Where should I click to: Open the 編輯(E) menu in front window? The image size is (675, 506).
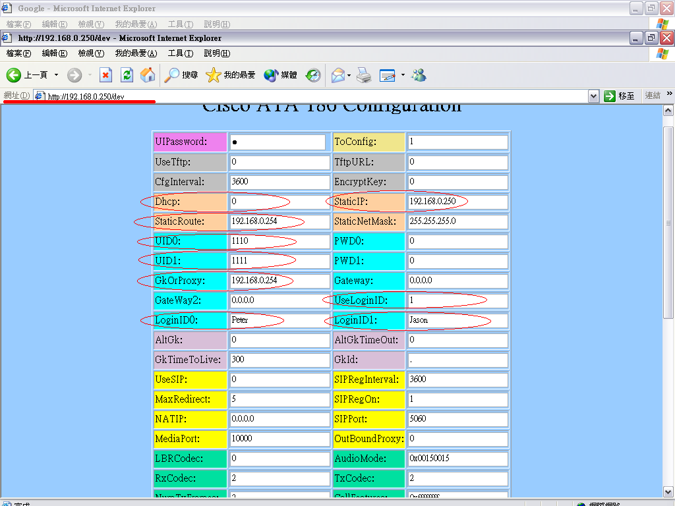click(55, 53)
